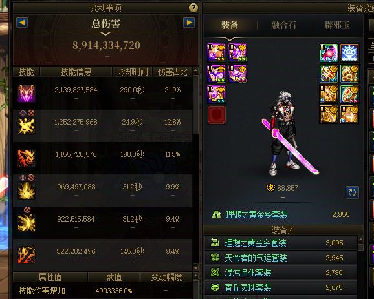Open the 辟邪玉 tab
This screenshot has width=374, height=299.
tap(337, 25)
